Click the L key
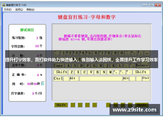Viewport: 163px width, 118px height. 120,66
